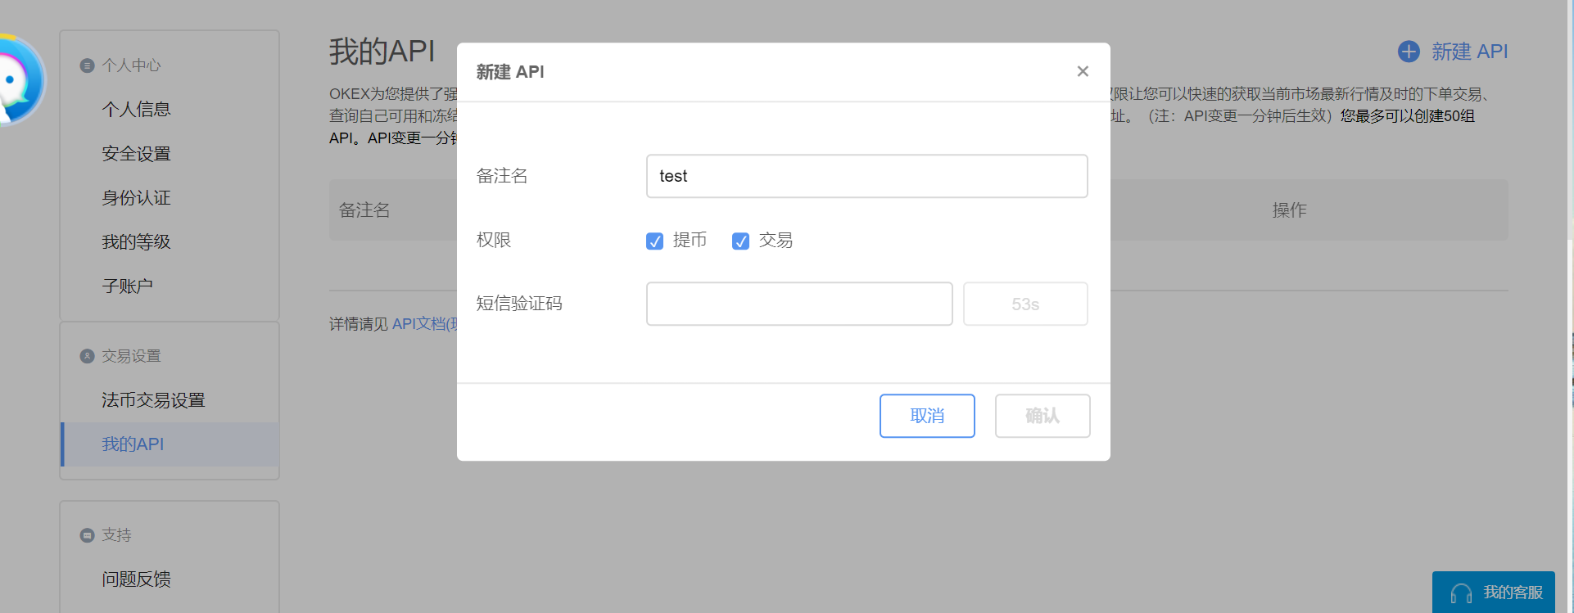The image size is (1574, 613).
Task: Open the API文档 link
Action: (424, 324)
